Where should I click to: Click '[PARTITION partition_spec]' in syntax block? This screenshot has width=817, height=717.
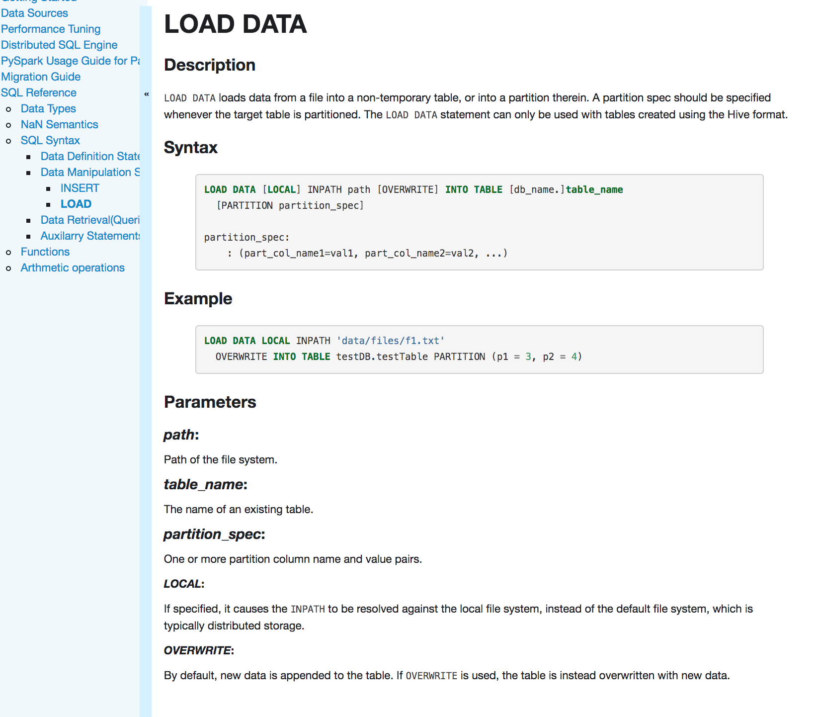[290, 205]
